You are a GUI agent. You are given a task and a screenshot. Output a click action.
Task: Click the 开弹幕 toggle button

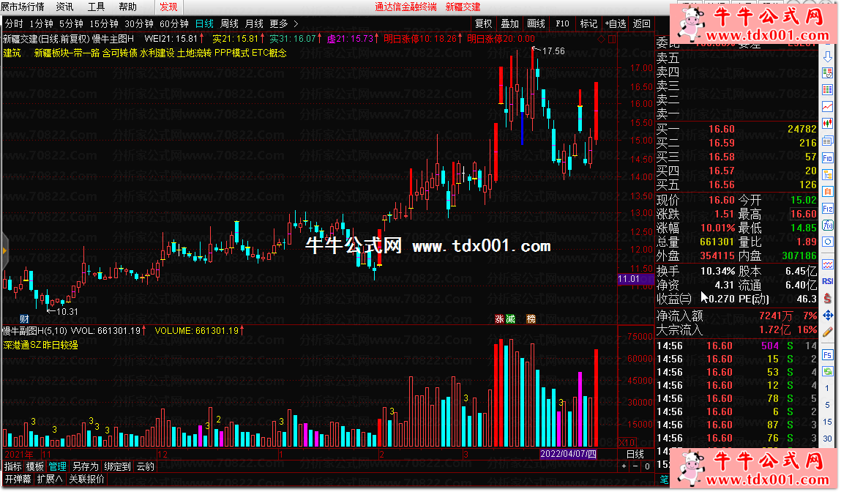click(18, 479)
